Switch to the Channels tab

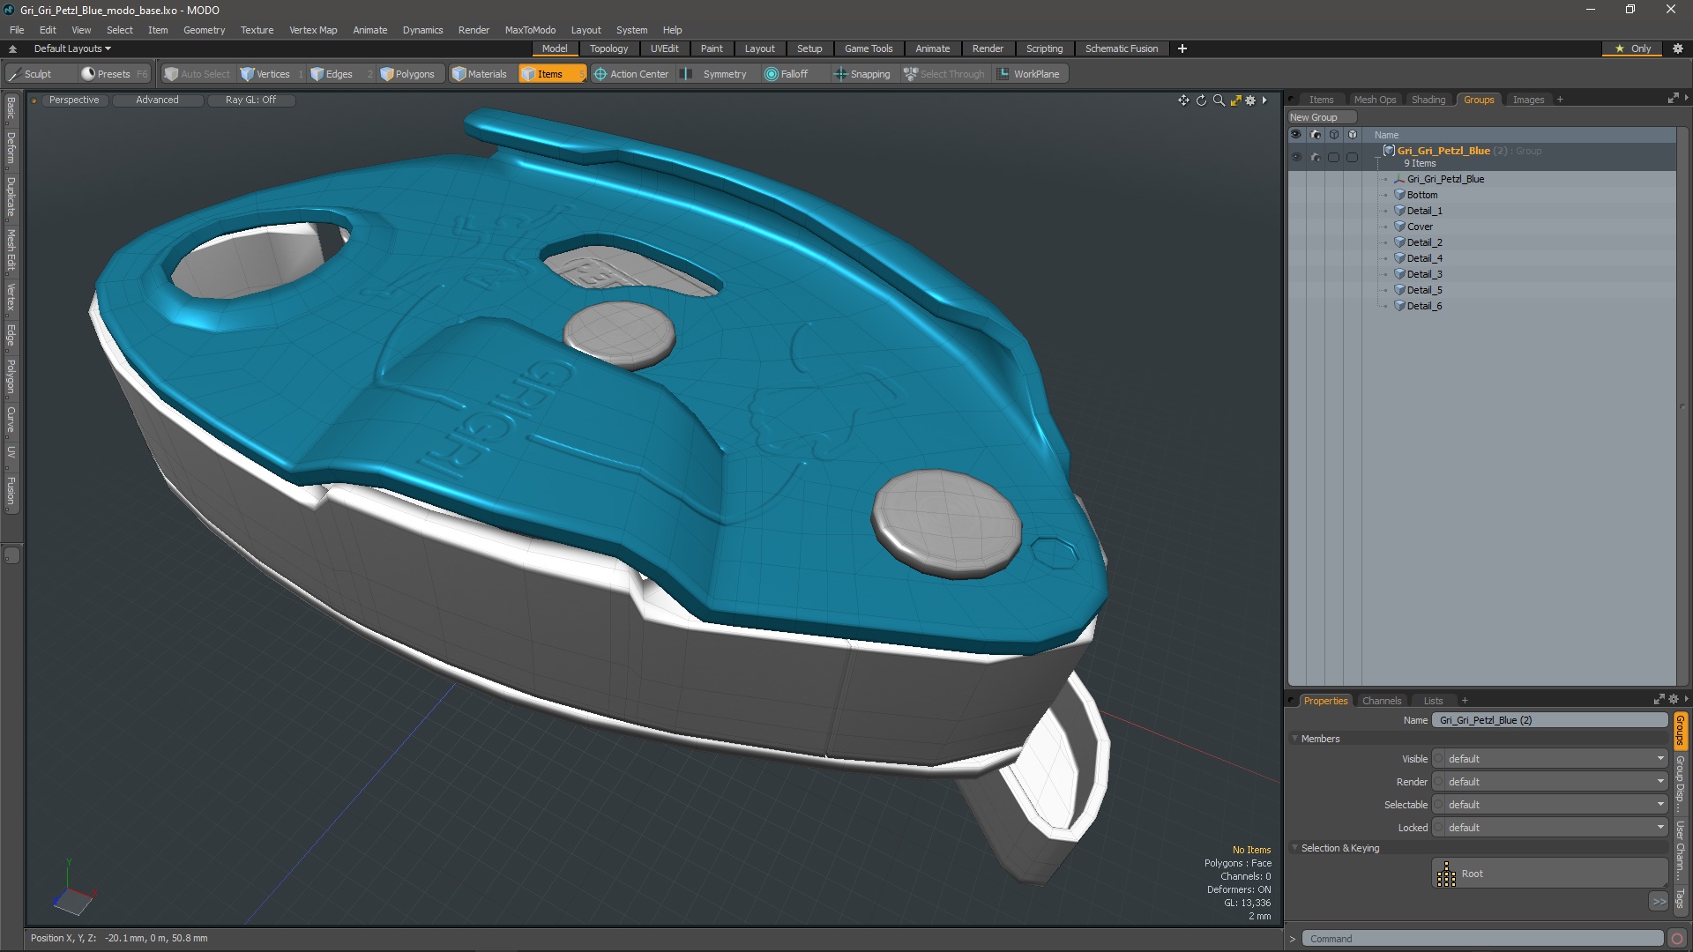(1381, 701)
